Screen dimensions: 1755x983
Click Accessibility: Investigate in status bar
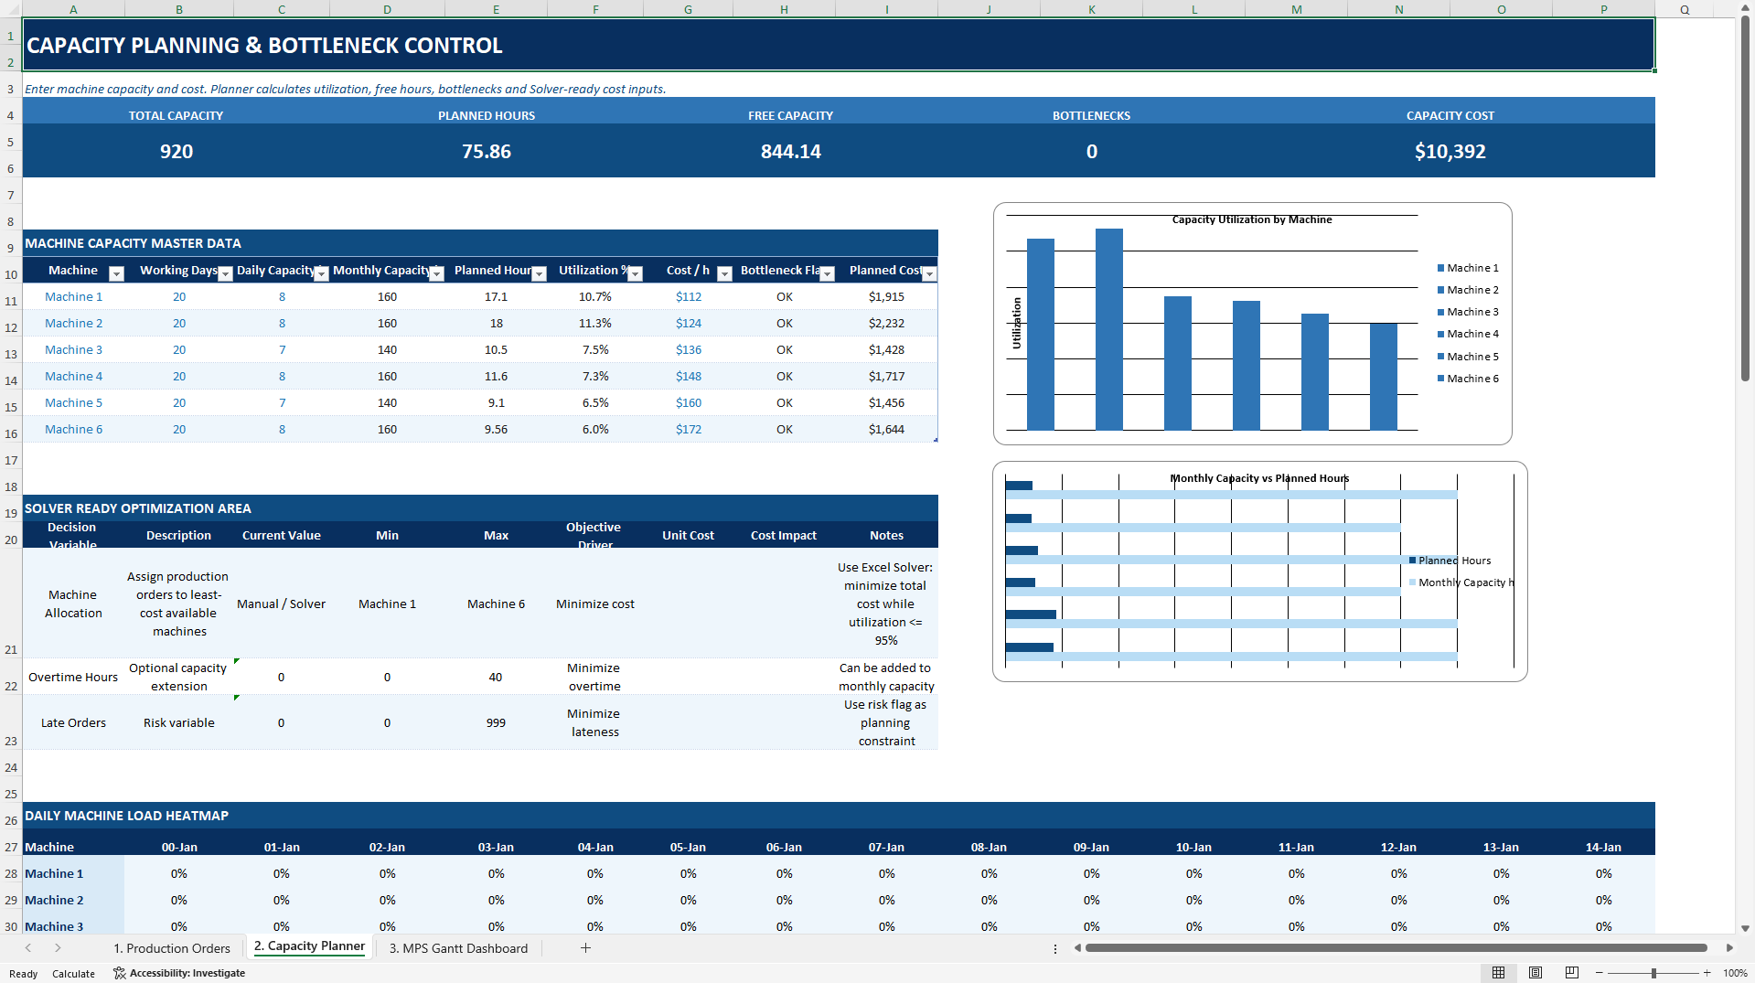pyautogui.click(x=179, y=973)
